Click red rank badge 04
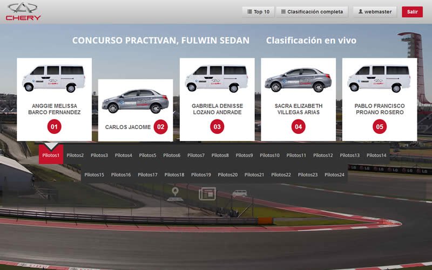Image resolution: width=432 pixels, height=270 pixels. 298,127
